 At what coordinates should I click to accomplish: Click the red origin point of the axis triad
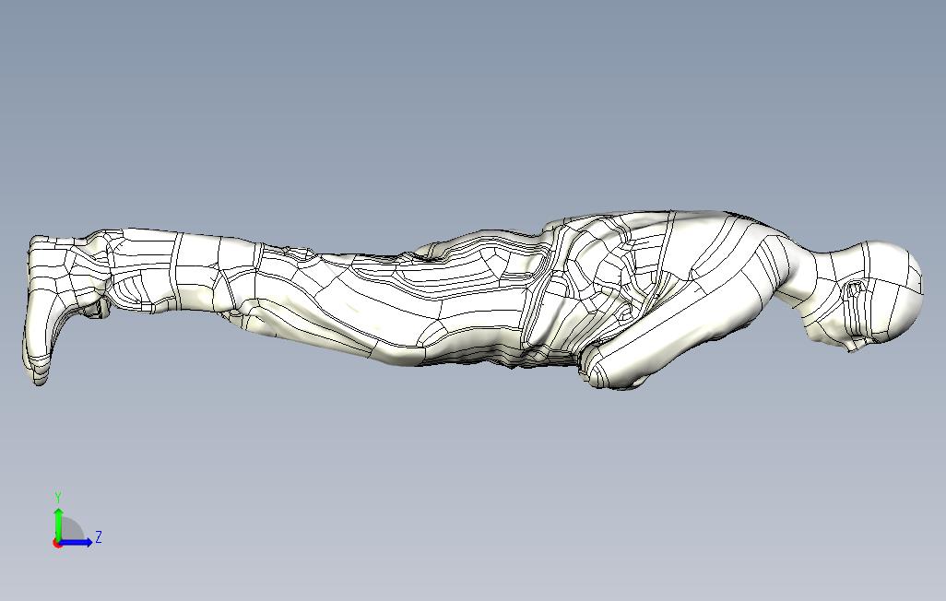(57, 544)
